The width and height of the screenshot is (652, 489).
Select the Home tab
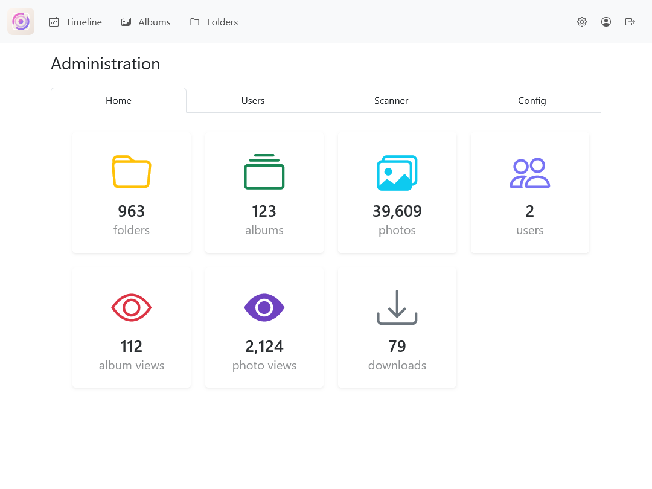pos(118,100)
